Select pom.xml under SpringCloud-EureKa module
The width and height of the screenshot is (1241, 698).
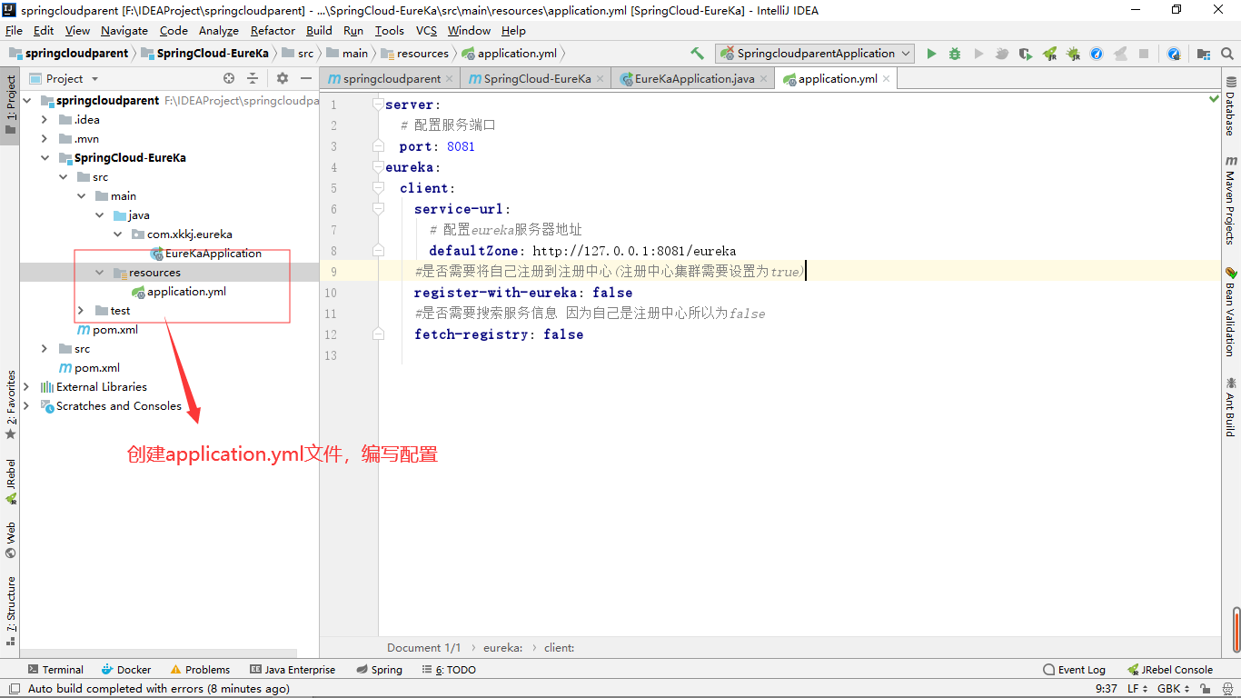tap(114, 330)
